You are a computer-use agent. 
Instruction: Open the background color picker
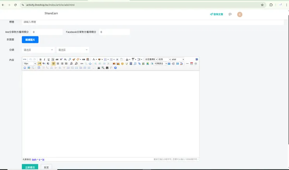100,59
